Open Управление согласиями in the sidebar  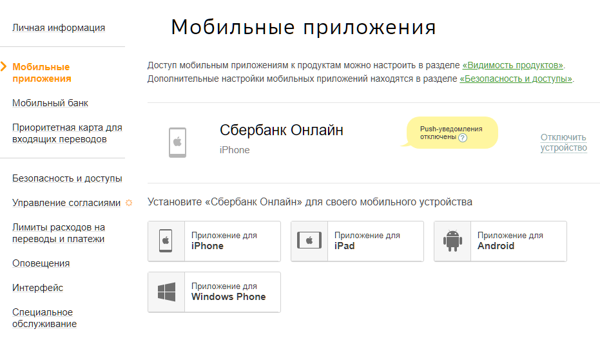click(x=66, y=203)
